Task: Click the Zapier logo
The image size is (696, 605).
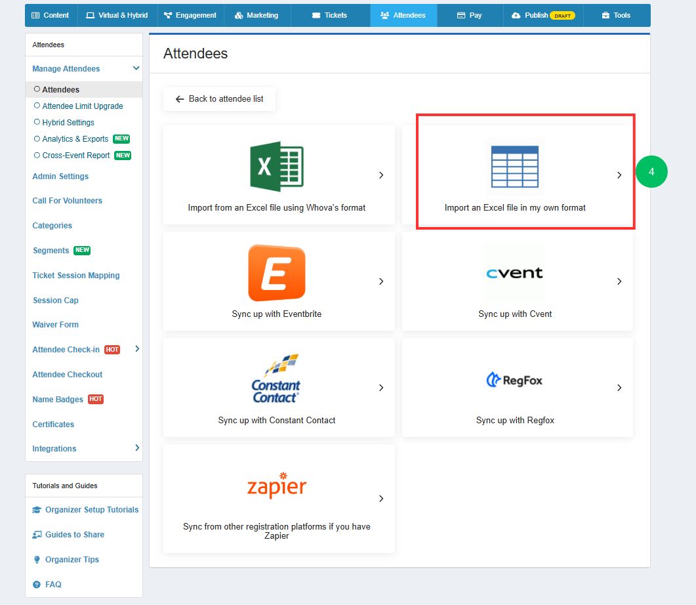Action: point(277,485)
